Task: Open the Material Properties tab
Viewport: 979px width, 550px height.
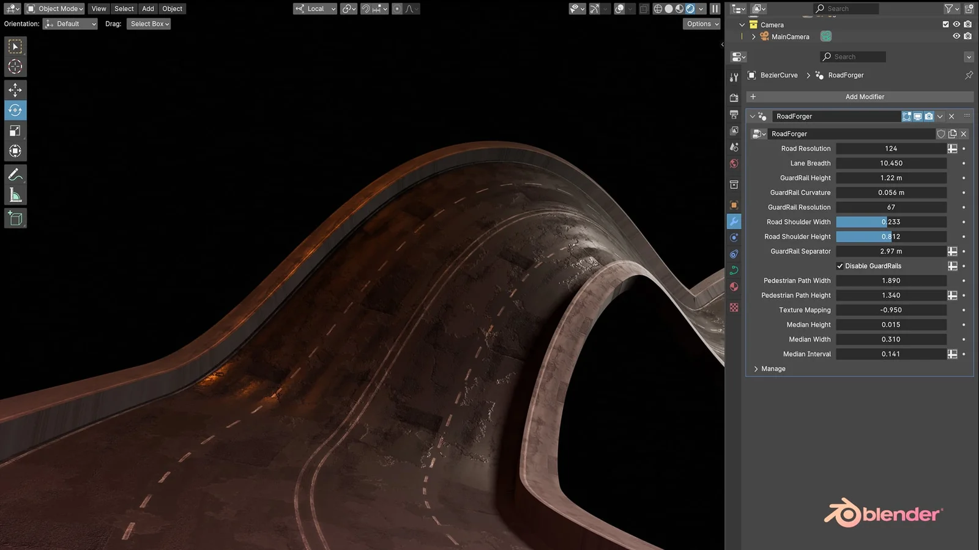Action: [734, 287]
